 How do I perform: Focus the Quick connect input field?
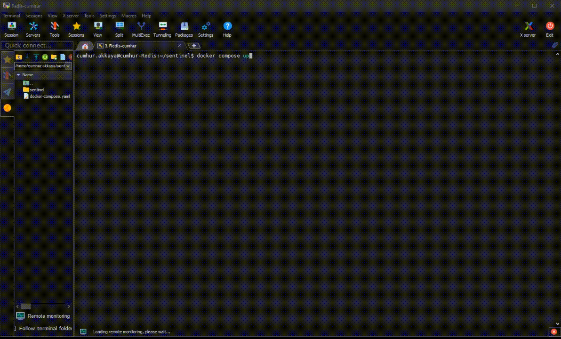coord(37,46)
